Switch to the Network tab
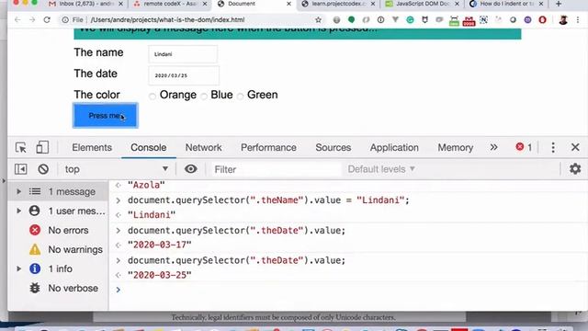This screenshot has width=588, height=331. (x=204, y=147)
